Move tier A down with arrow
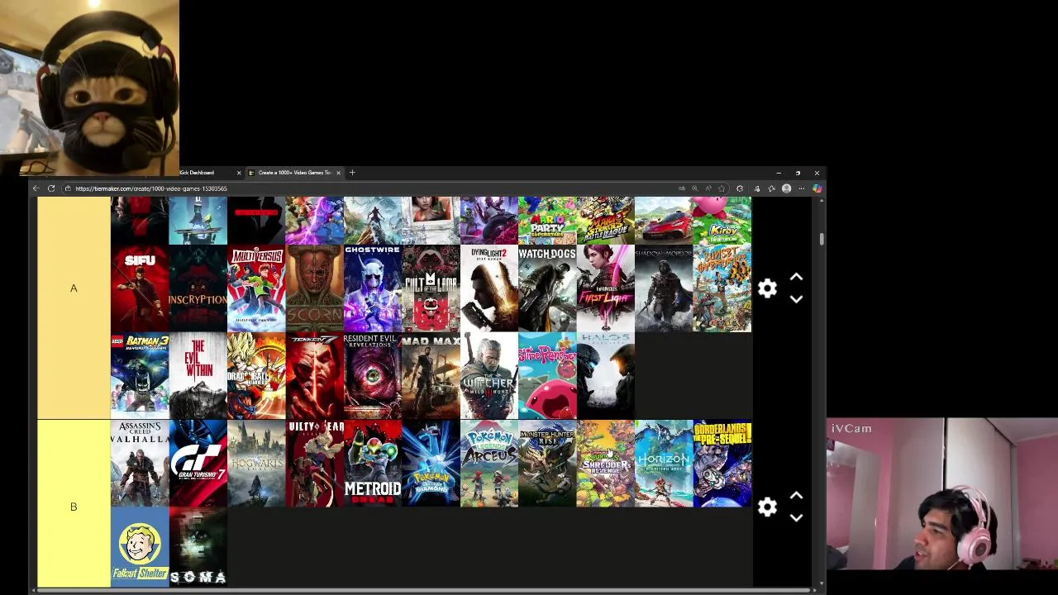1058x595 pixels. click(x=796, y=299)
